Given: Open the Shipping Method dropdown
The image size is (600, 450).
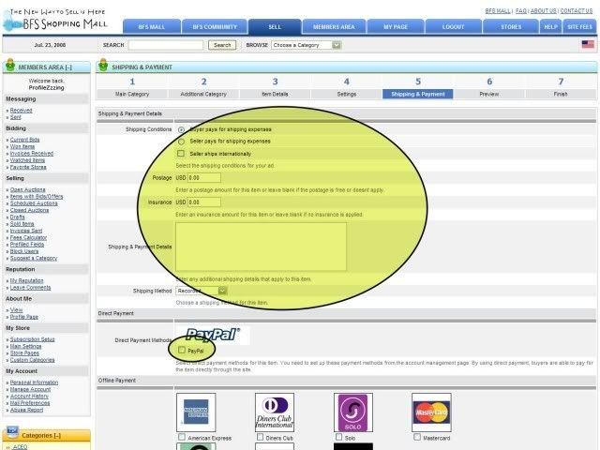Looking at the screenshot, I should (202, 291).
